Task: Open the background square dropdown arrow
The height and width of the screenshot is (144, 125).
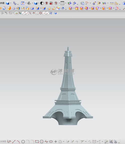Action: 66,3
